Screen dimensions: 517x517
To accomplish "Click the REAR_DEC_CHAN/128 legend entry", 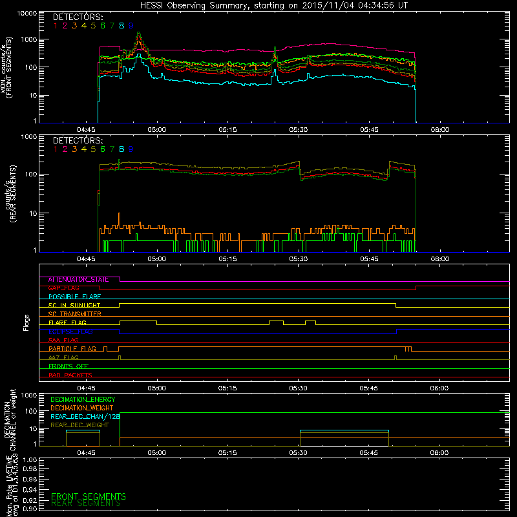I will click(85, 417).
